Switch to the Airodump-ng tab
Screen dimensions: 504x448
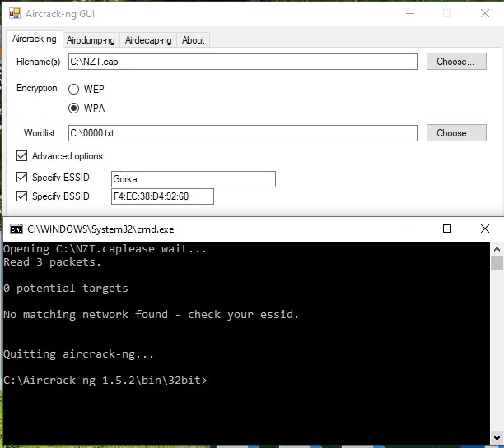(91, 40)
